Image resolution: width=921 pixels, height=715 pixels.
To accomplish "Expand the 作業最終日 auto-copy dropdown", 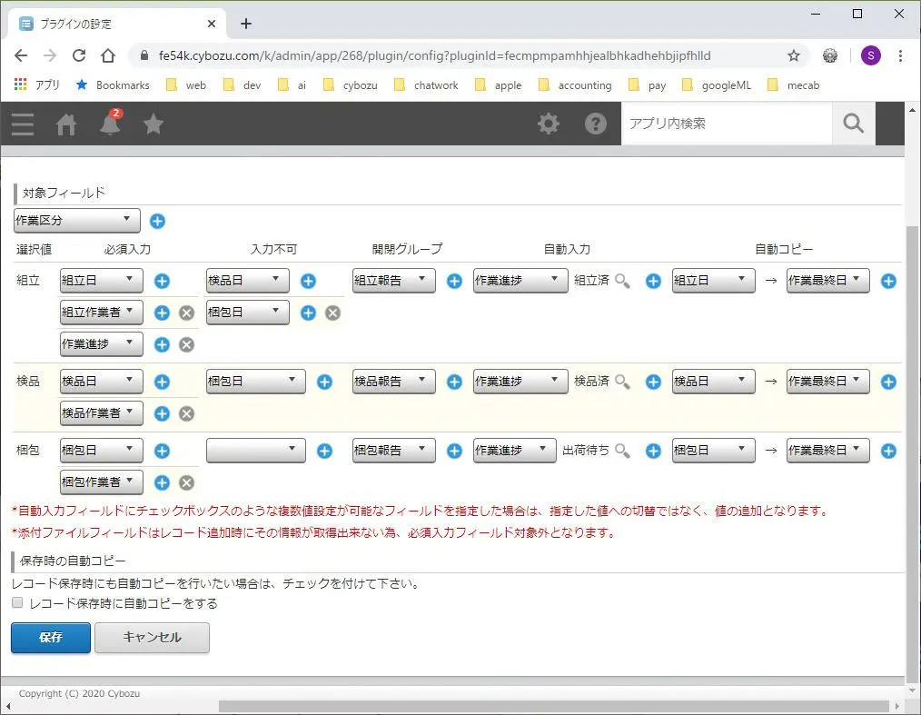I will 827,281.
